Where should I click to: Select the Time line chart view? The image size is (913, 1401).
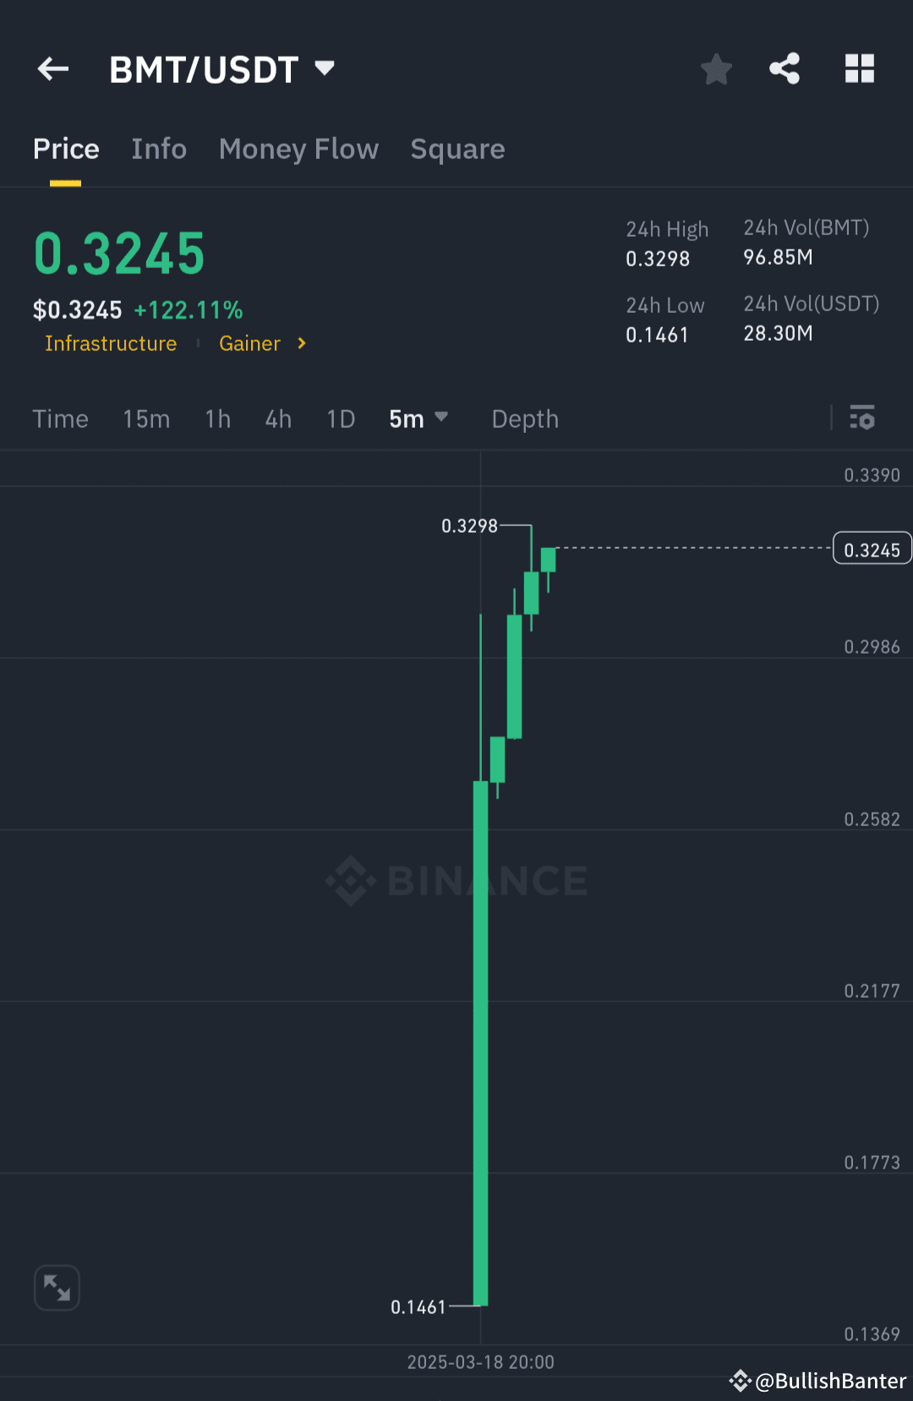(60, 419)
